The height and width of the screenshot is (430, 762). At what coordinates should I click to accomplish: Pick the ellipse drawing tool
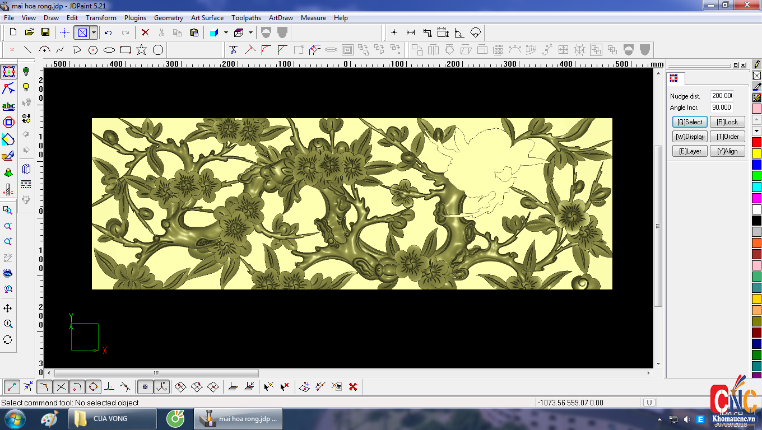tap(109, 50)
